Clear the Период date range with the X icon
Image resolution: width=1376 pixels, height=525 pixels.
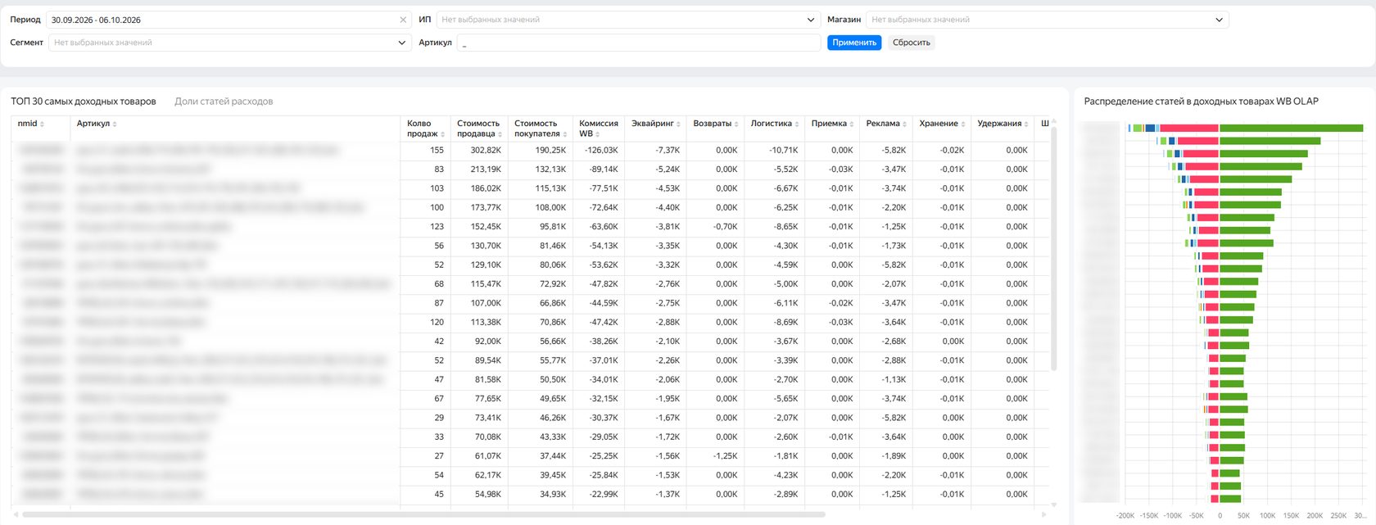pyautogui.click(x=403, y=20)
